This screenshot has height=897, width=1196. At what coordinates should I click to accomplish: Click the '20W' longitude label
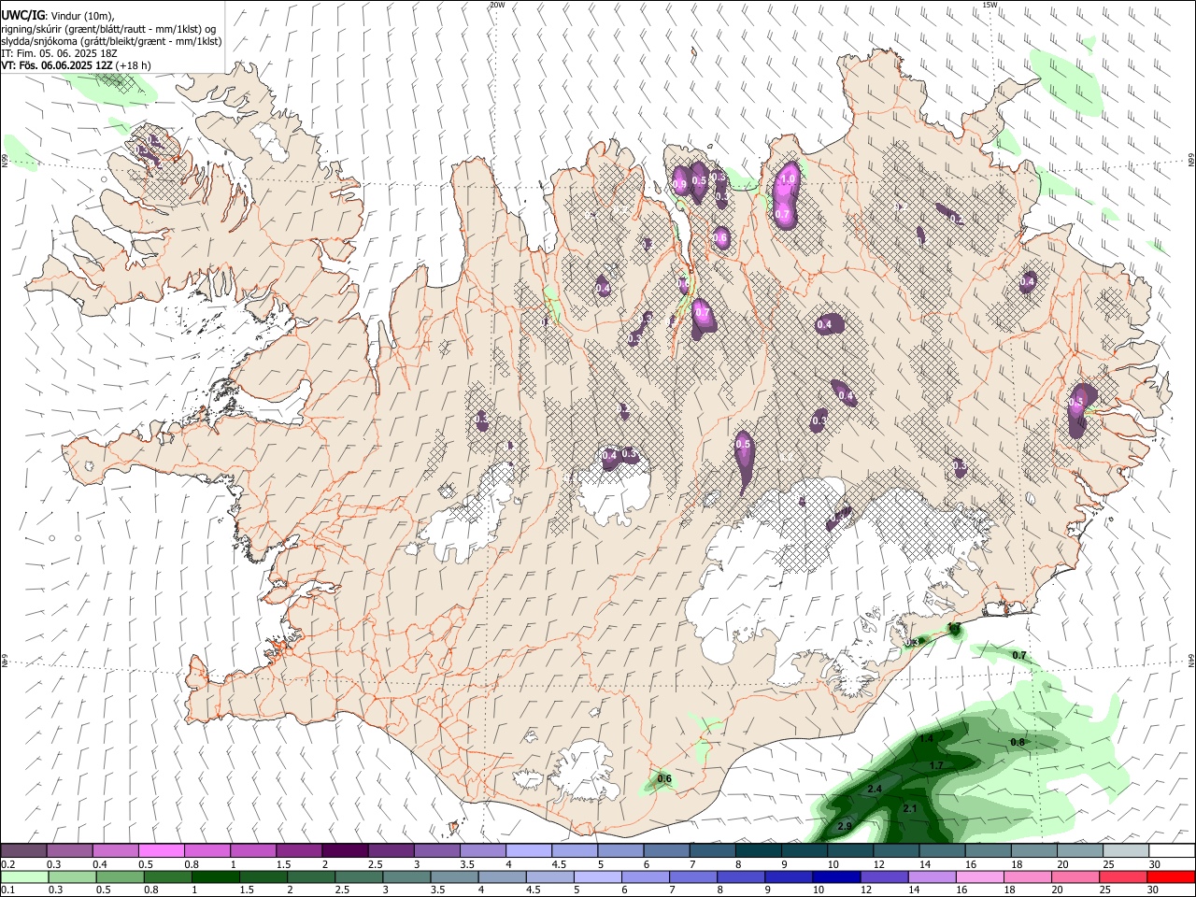coord(496,5)
